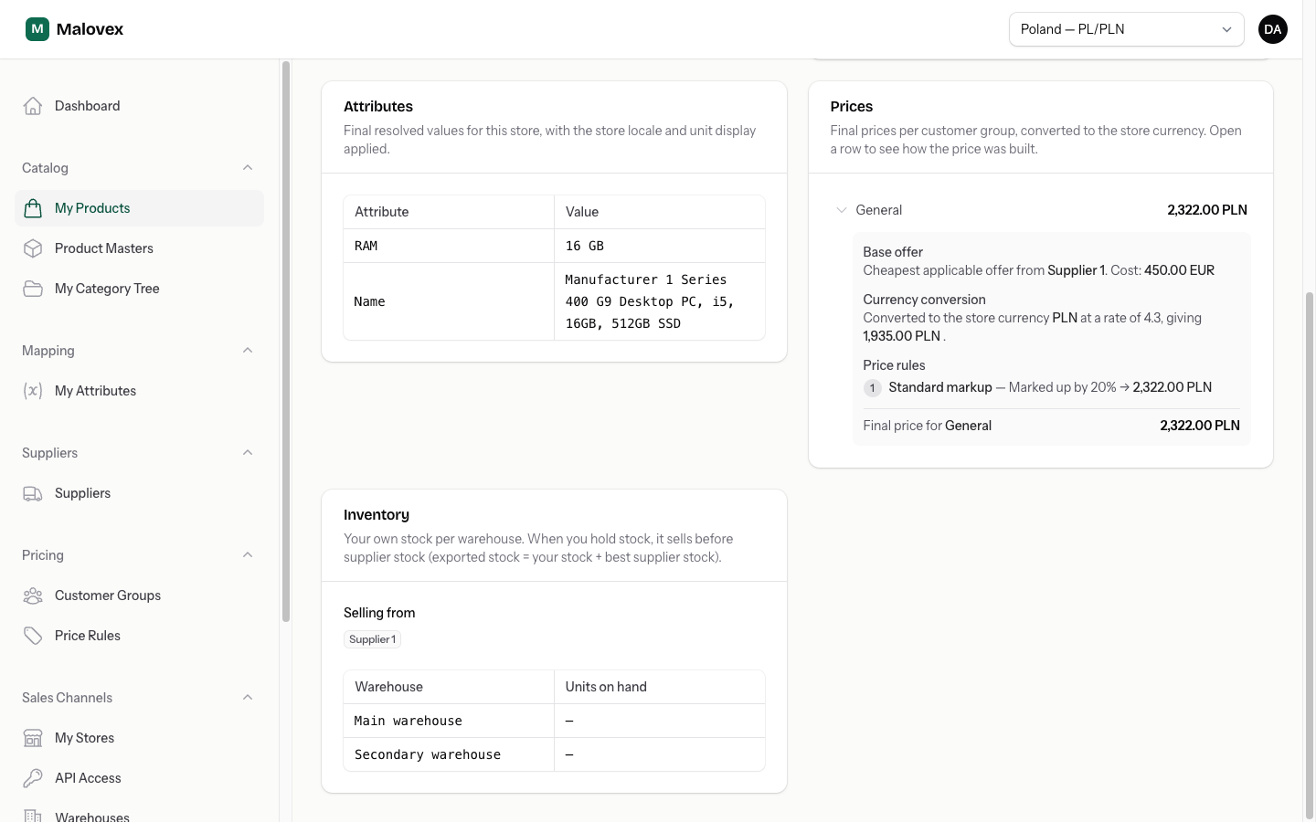Image resolution: width=1316 pixels, height=822 pixels.
Task: Click the Standard markup rule text
Action: click(x=940, y=387)
